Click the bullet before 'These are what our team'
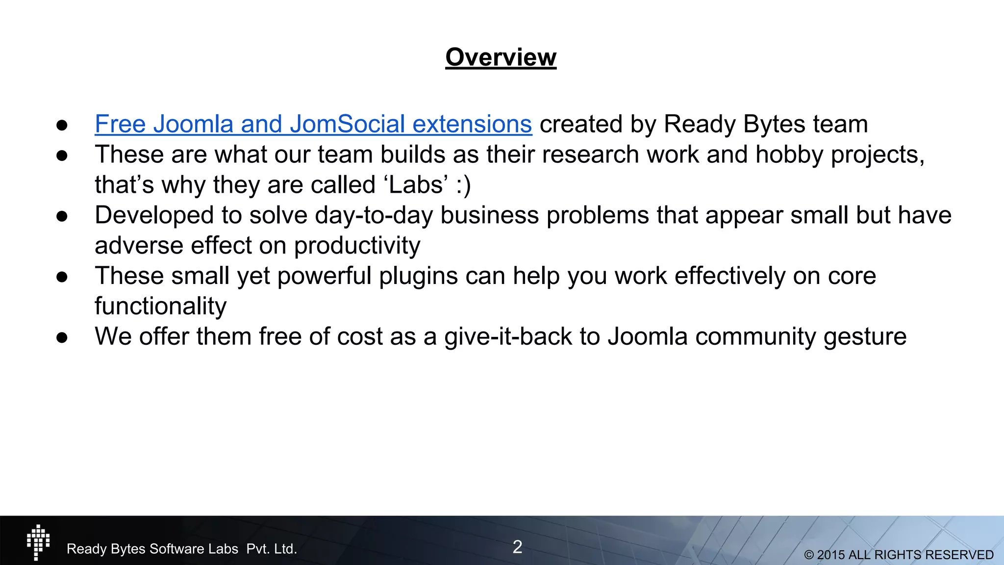 click(62, 155)
